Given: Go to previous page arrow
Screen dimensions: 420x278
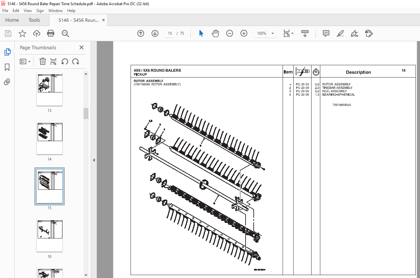Looking at the screenshot, I should coord(141,33).
